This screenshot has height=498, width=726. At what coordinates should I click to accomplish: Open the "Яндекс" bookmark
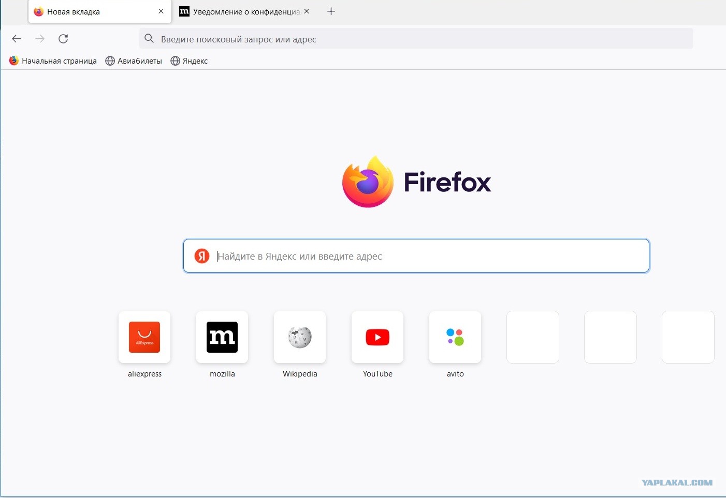(x=189, y=61)
